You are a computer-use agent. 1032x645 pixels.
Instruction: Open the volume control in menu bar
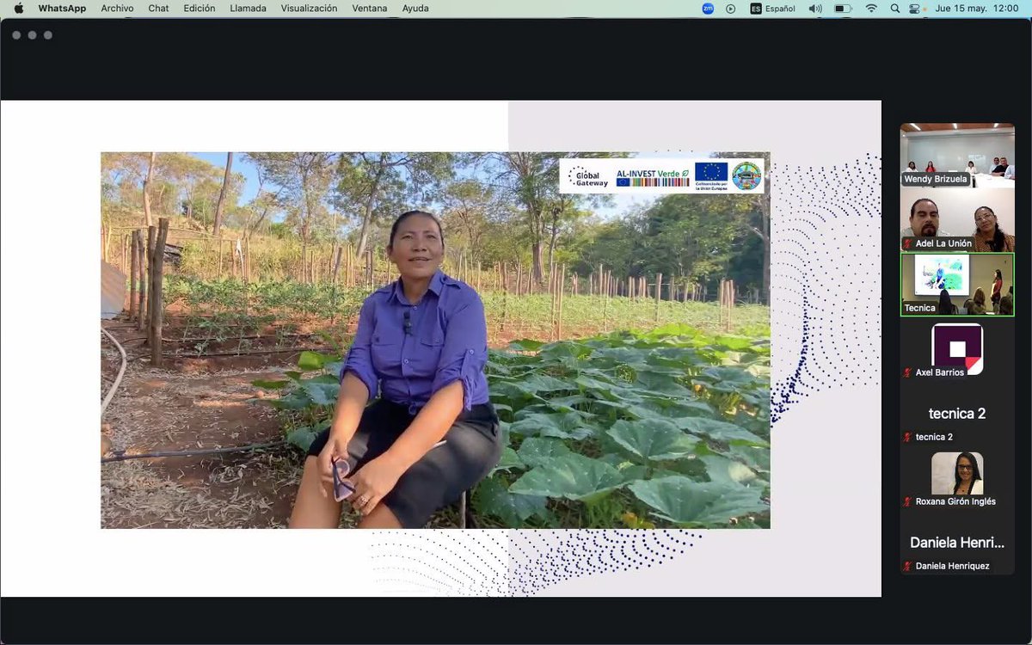(x=815, y=9)
